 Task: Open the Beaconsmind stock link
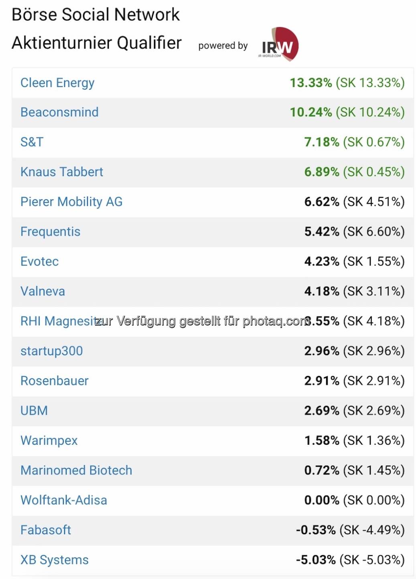point(59,112)
